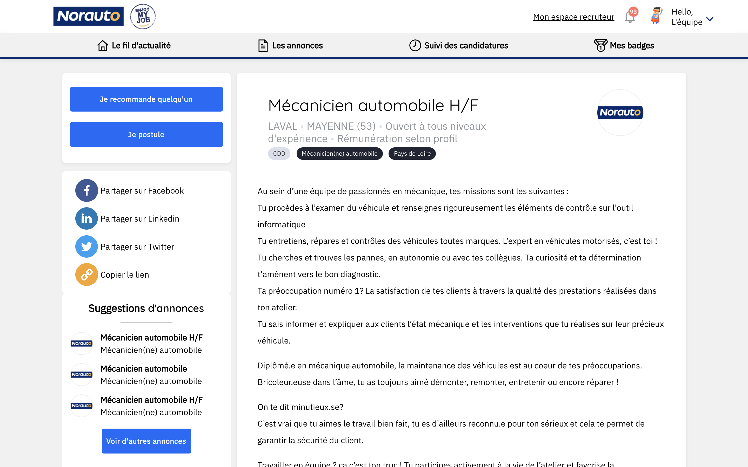The height and width of the screenshot is (467, 748).
Task: Select Copier le lien text
Action: point(125,275)
